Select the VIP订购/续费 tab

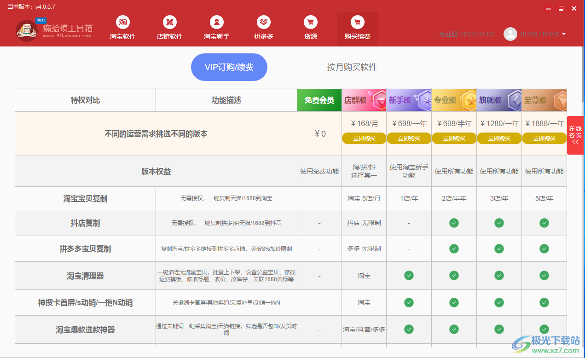(229, 67)
